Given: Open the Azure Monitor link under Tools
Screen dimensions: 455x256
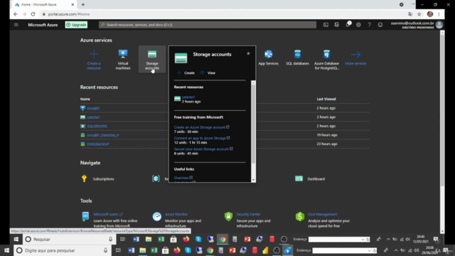Looking at the screenshot, I should pos(176,214).
